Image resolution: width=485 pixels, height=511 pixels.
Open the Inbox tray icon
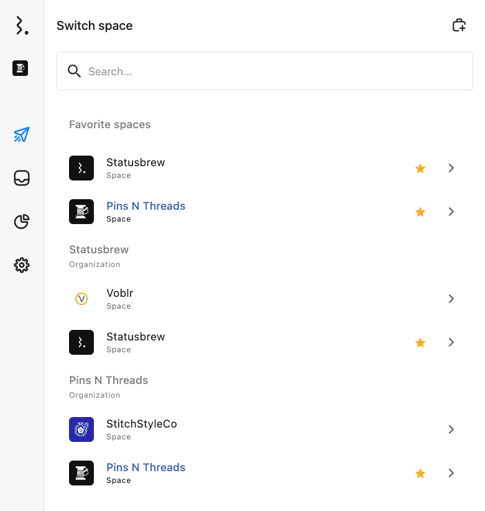point(22,179)
